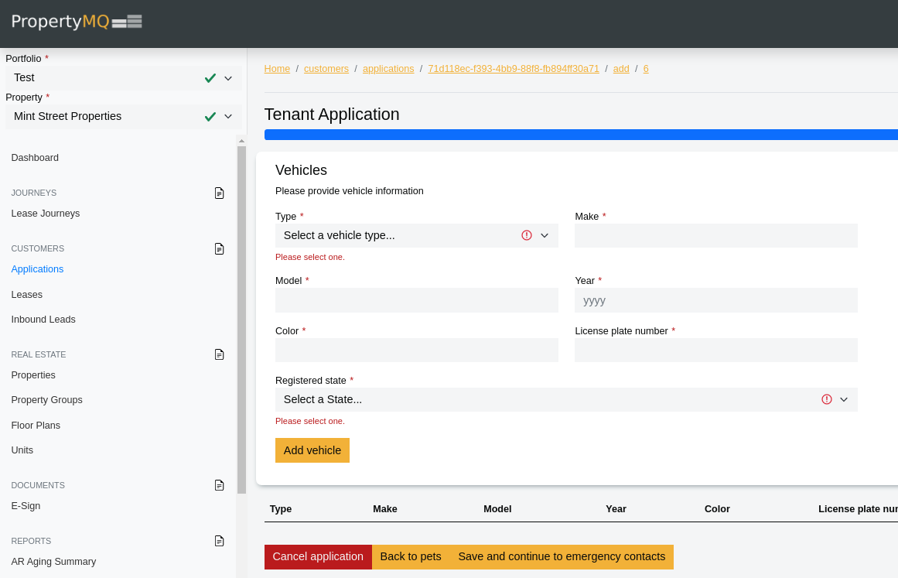The height and width of the screenshot is (578, 898).
Task: Follow the applications breadcrumb link
Action: (388, 69)
